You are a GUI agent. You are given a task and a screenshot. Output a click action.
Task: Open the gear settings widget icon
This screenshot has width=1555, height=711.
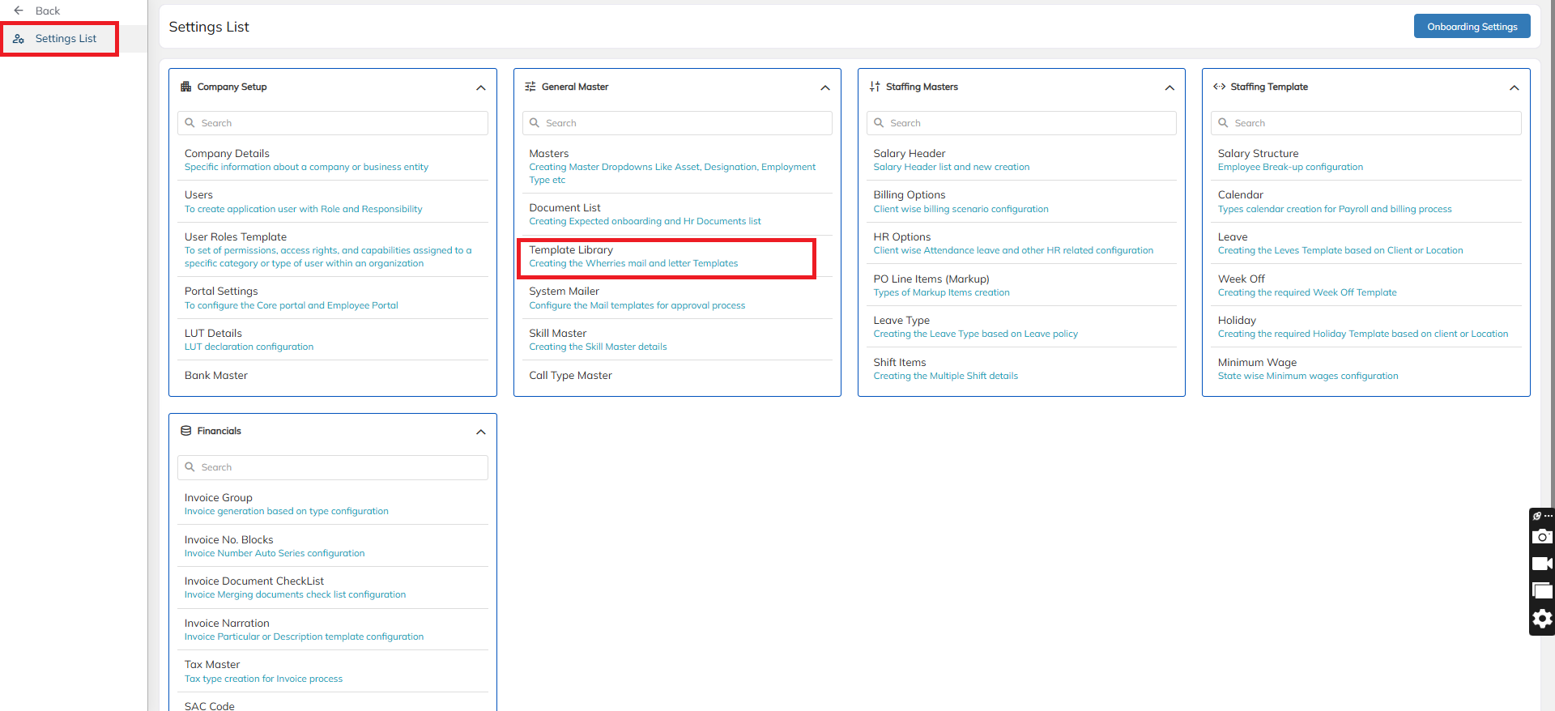[x=1542, y=619]
